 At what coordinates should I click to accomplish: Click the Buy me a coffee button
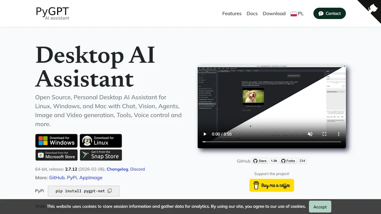tap(272, 185)
